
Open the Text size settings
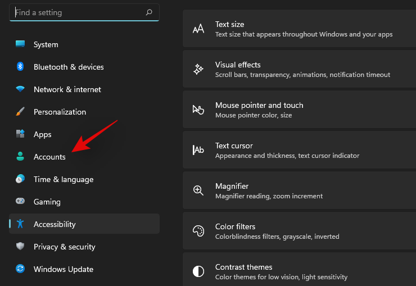[x=299, y=29]
